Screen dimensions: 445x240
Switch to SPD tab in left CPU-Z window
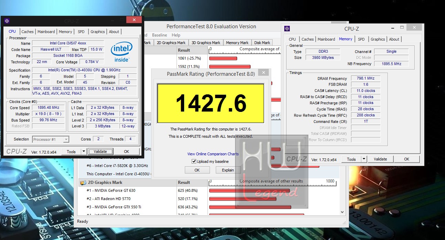(81, 32)
